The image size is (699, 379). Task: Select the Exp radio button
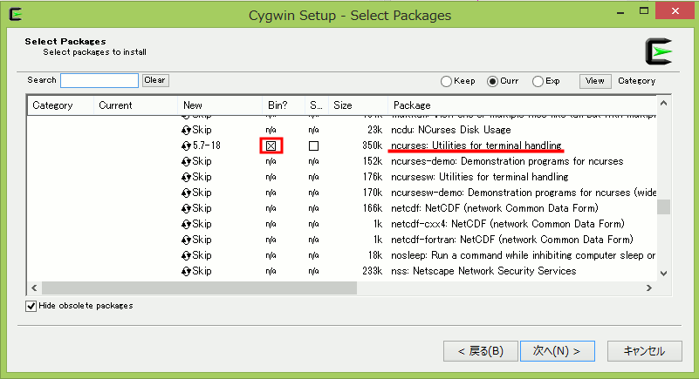click(x=538, y=81)
